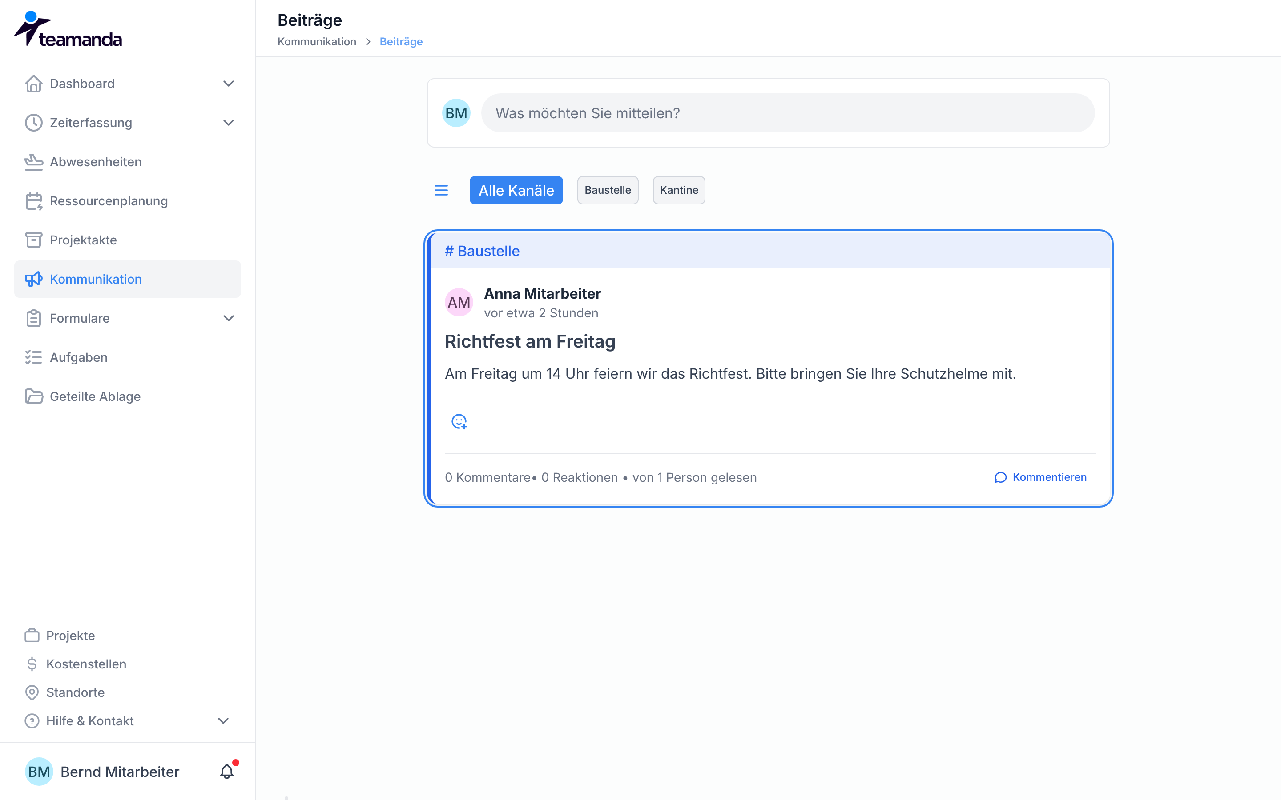Click the Projektakte archive icon
Viewport: 1281px width, 800px height.
(x=33, y=240)
